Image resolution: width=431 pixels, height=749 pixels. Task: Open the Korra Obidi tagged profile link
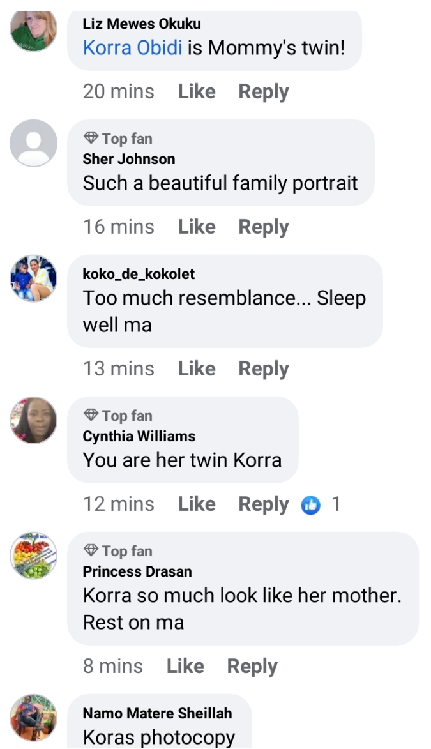pos(133,48)
